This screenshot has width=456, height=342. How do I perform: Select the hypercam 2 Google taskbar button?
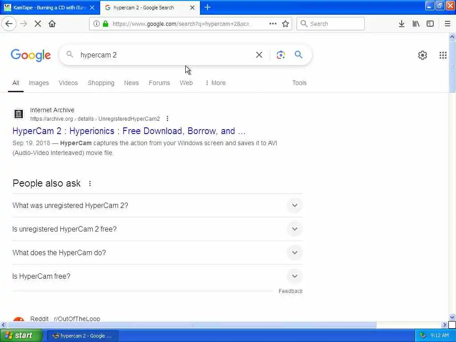[82, 336]
